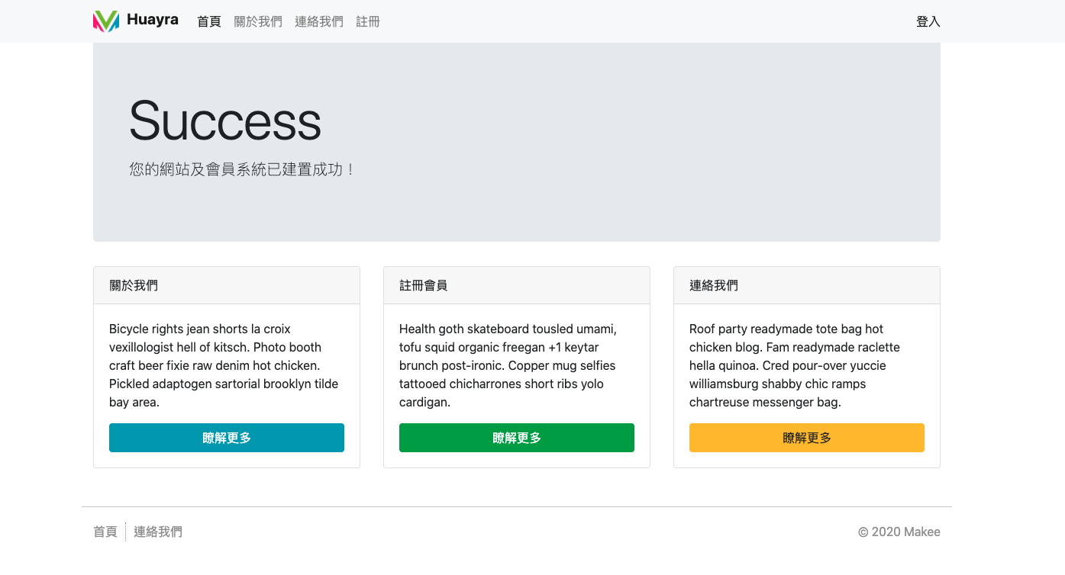1065x575 pixels.
Task: Open the footer 首頁 link
Action: (105, 532)
